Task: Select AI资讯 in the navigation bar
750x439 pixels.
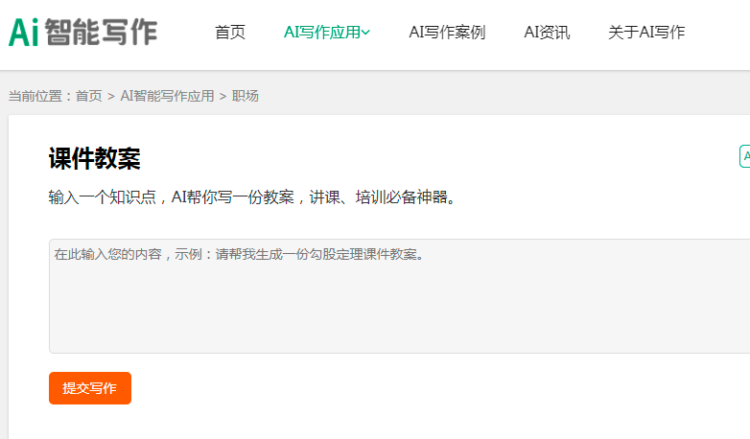Action: (547, 33)
